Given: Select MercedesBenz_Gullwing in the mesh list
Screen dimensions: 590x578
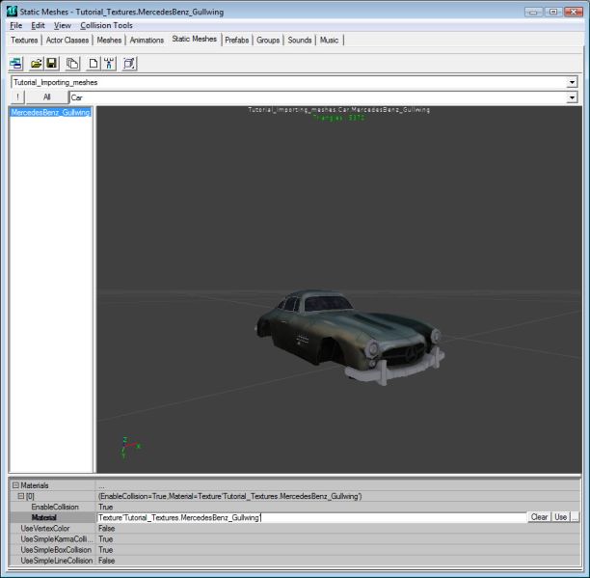Looking at the screenshot, I should click(50, 112).
